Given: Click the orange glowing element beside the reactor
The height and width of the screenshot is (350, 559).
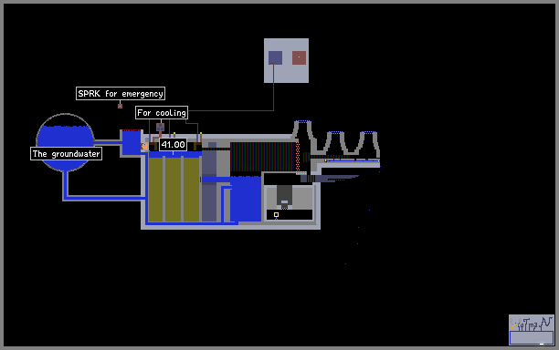Looking at the screenshot, I should 144,146.
